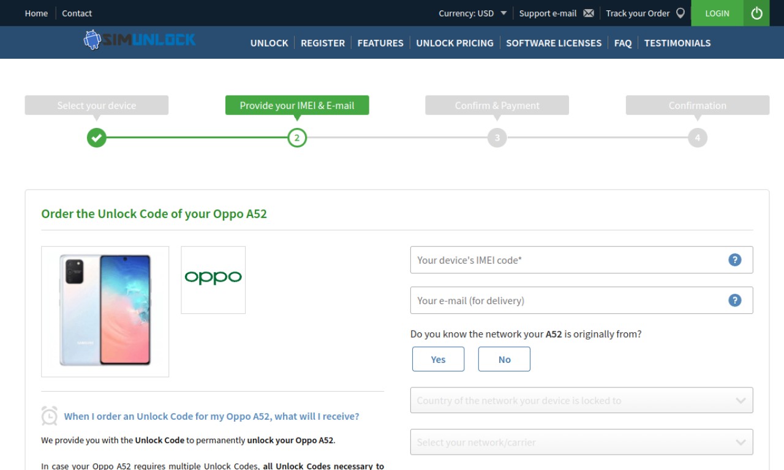Focus the device IMEI code input field
Image resolution: width=784 pixels, height=470 pixels.
tap(581, 259)
